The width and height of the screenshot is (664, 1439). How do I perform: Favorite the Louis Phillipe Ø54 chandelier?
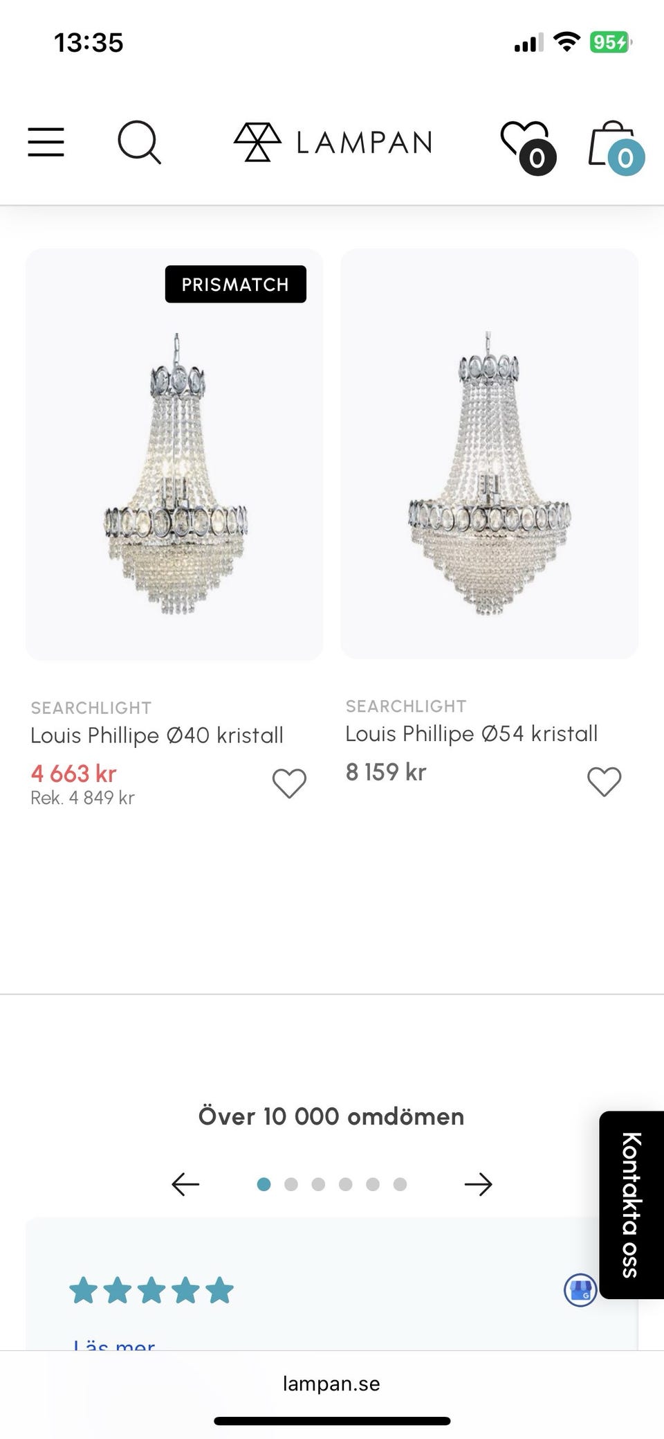click(x=604, y=782)
